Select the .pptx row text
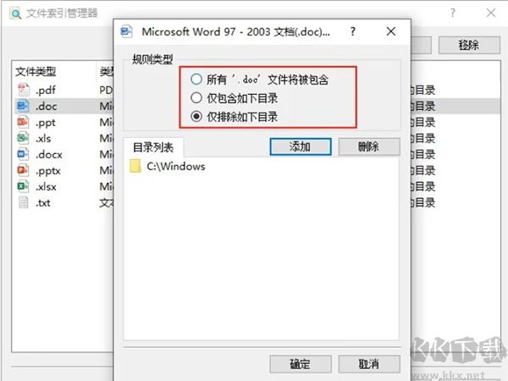Image resolution: width=508 pixels, height=381 pixels. pos(48,171)
